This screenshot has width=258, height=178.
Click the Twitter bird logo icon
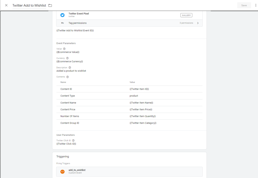click(62, 15)
